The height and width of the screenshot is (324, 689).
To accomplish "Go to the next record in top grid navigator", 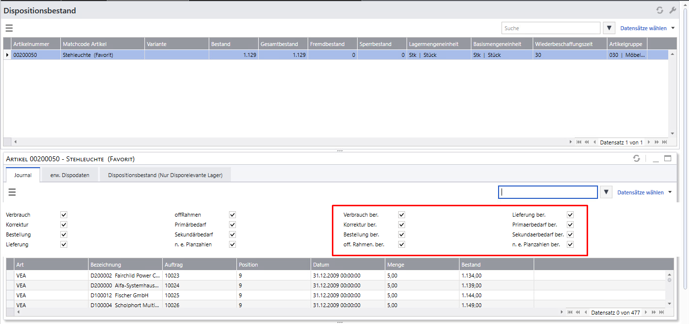I will [648, 142].
